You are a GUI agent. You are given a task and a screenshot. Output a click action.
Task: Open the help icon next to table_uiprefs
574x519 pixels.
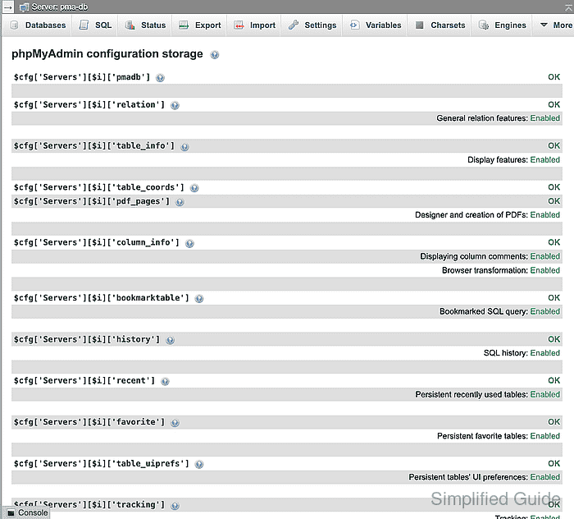pos(199,464)
